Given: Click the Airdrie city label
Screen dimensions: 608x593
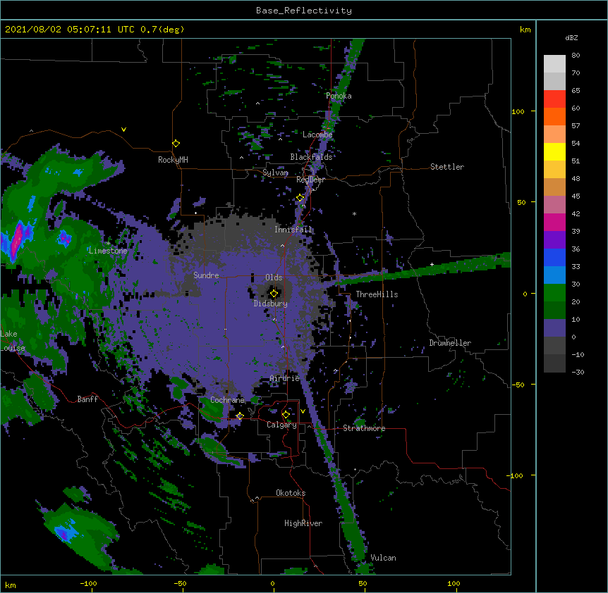Looking at the screenshot, I should tap(285, 378).
